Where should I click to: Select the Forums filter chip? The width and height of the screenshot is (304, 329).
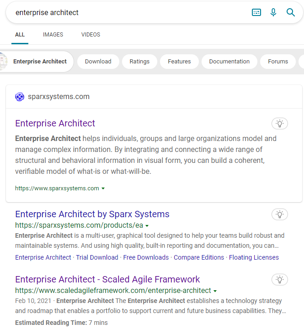(x=278, y=62)
